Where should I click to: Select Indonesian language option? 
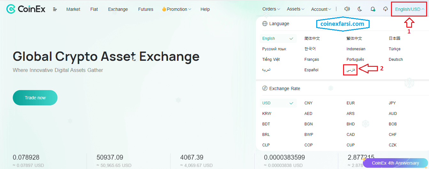coord(356,49)
